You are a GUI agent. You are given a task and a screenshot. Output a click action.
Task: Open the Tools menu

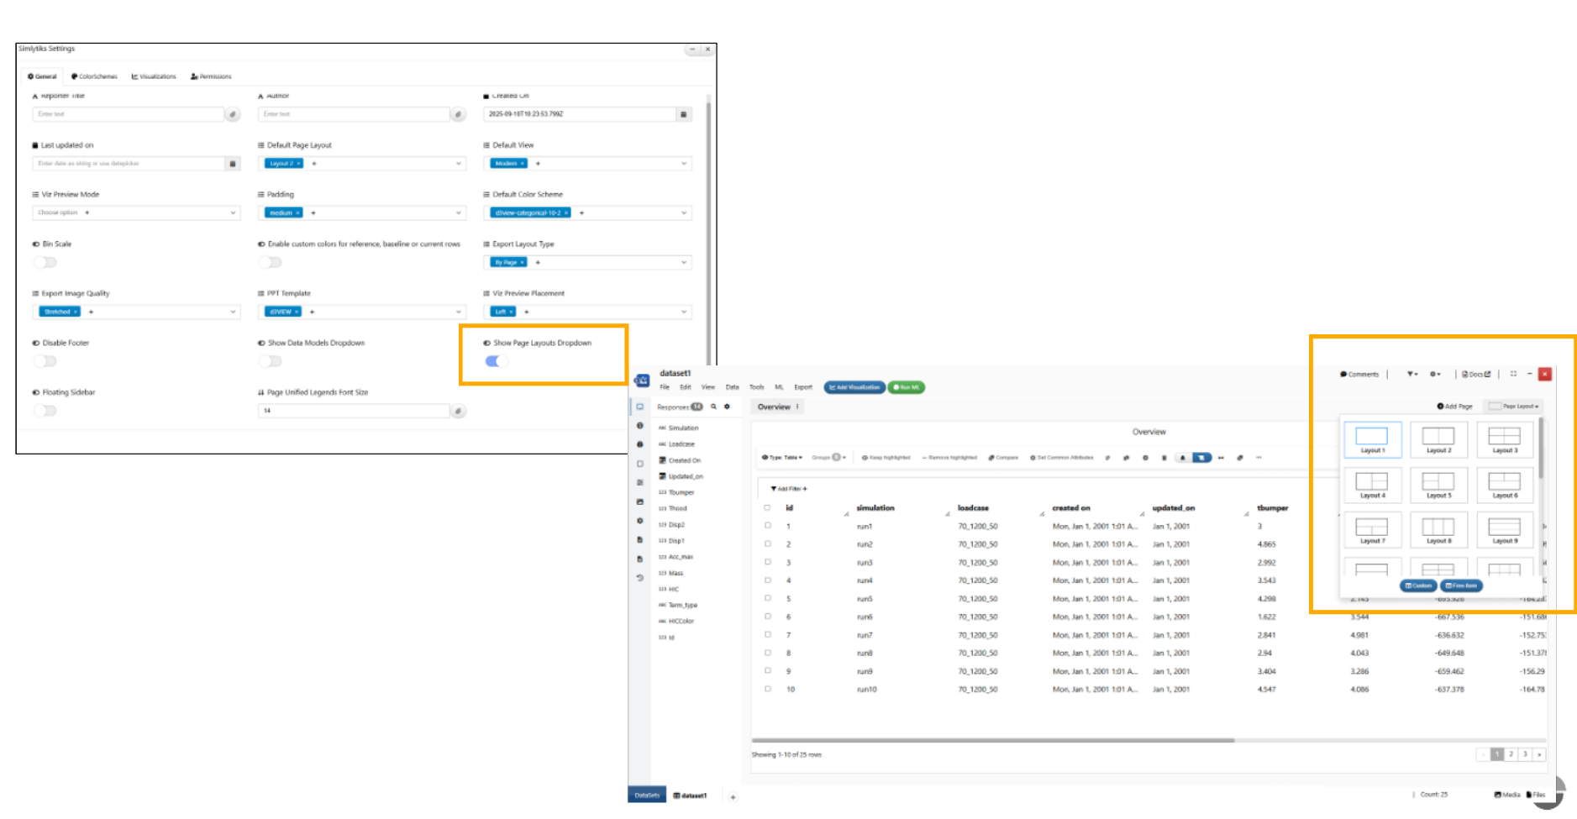tap(756, 387)
